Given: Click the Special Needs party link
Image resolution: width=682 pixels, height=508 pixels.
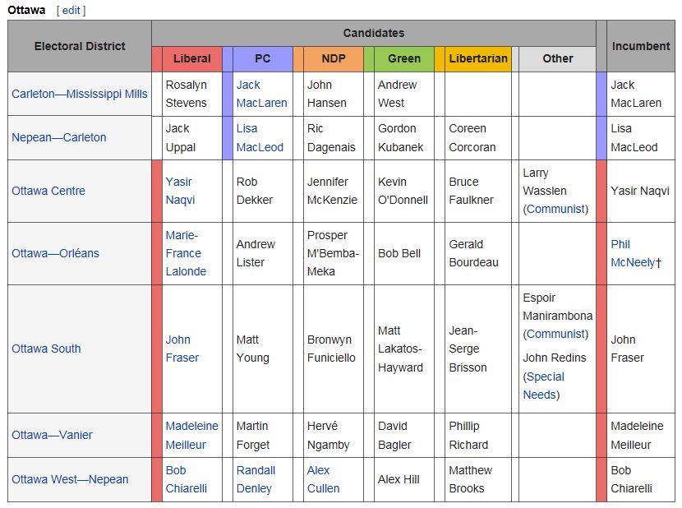Looking at the screenshot, I should (x=544, y=386).
